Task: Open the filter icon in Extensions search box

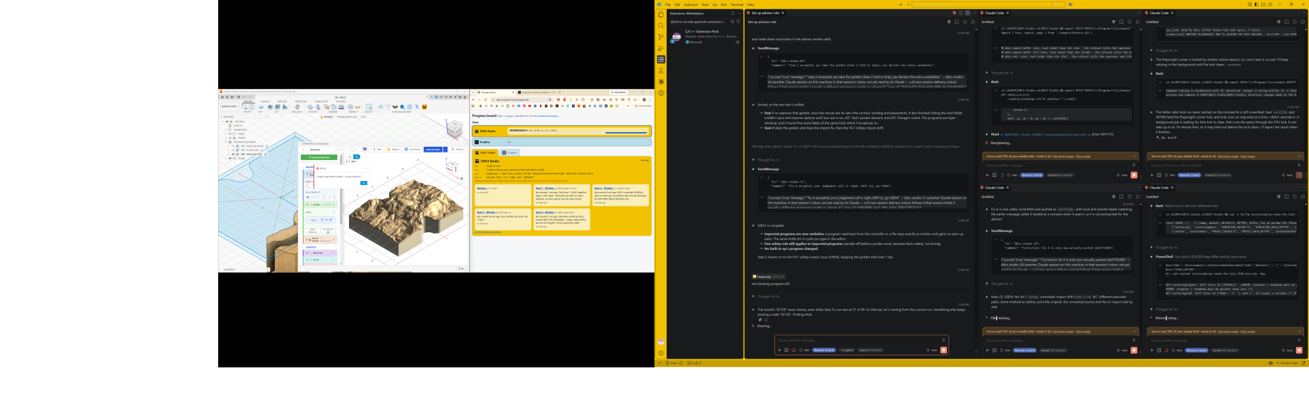Action: (x=738, y=22)
